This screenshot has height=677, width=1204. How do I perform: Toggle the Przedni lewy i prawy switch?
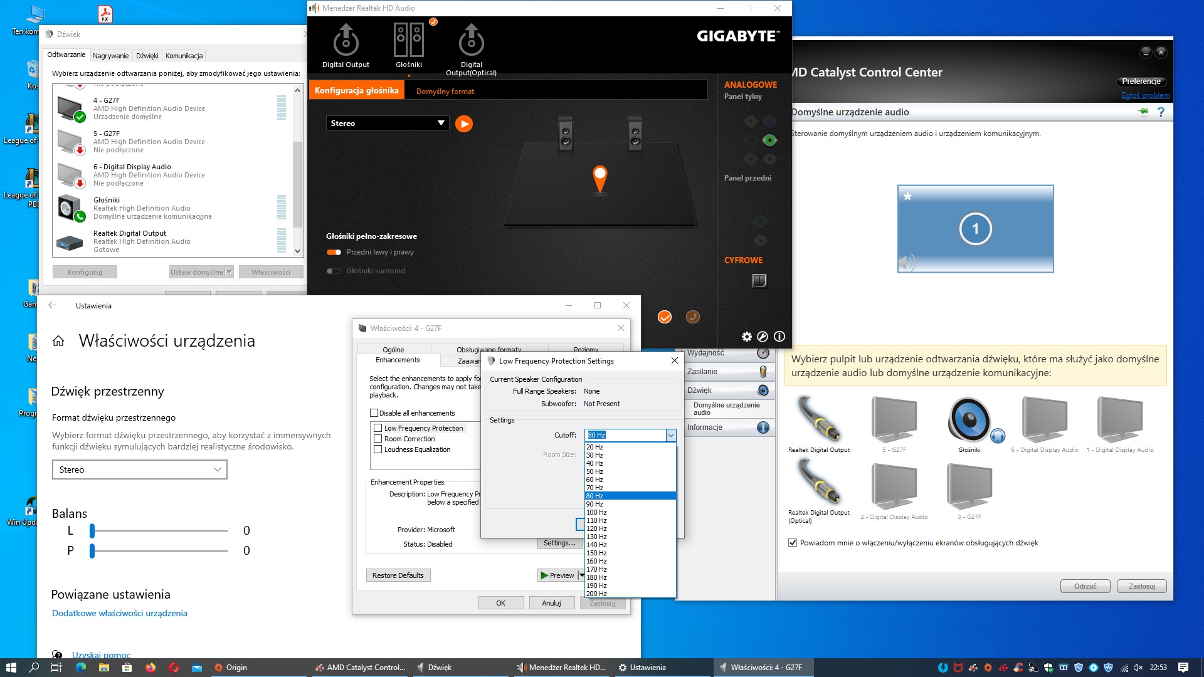click(x=333, y=251)
